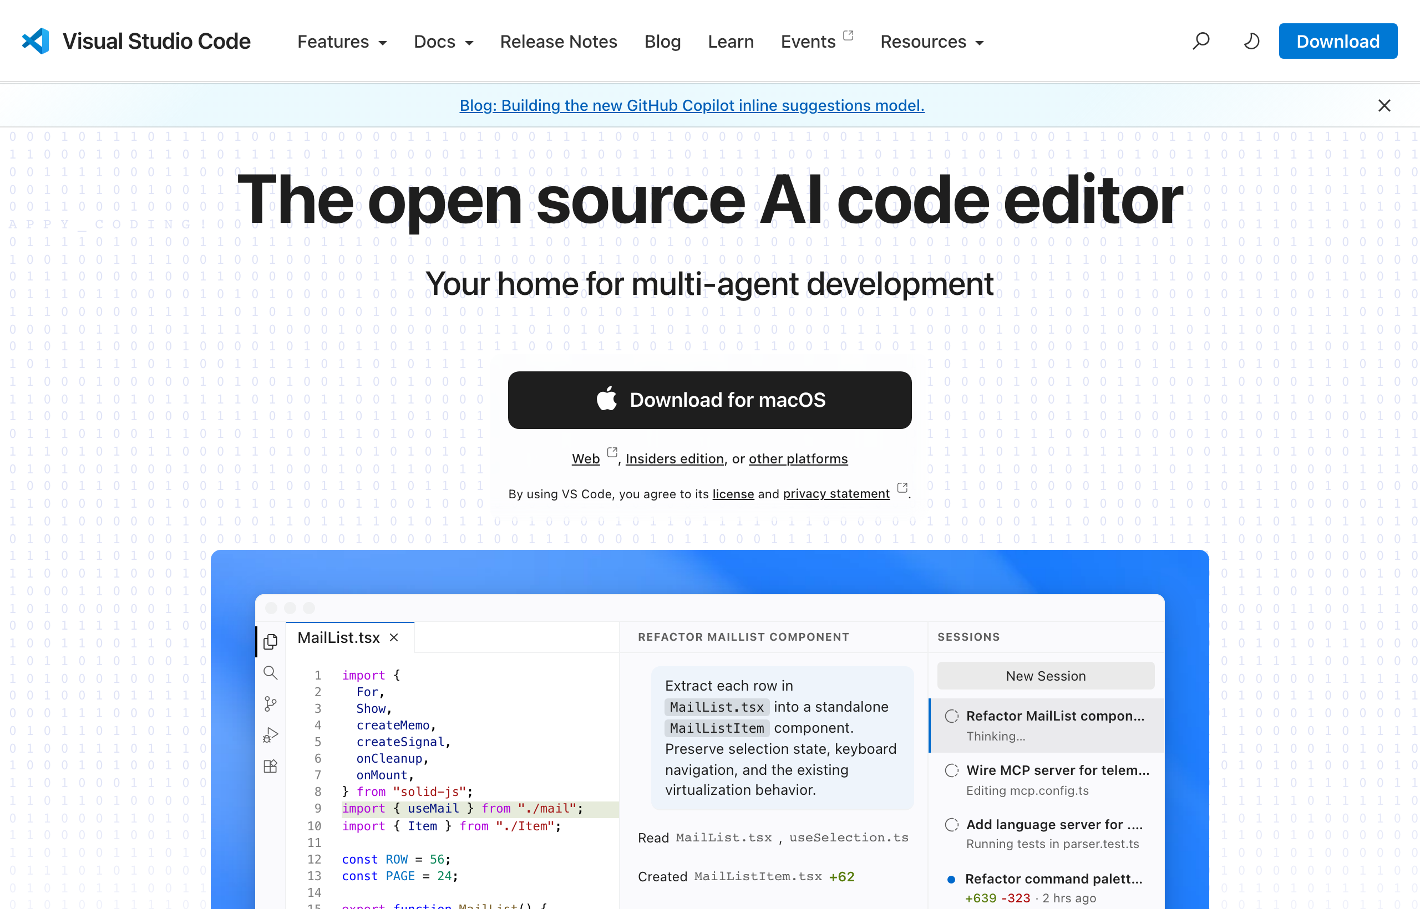1420x909 pixels.
Task: Click the Search icon in the editor activity bar
Action: click(x=271, y=673)
